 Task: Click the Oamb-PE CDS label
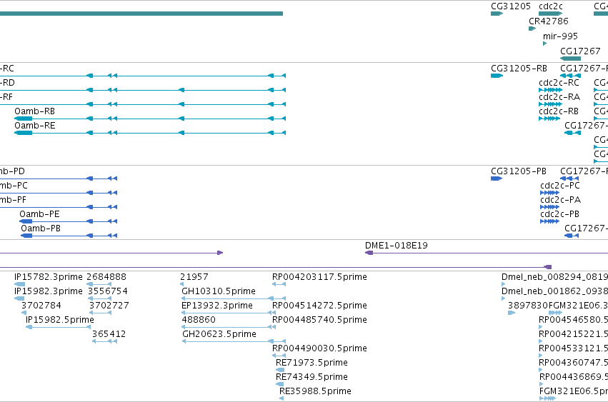click(x=39, y=214)
